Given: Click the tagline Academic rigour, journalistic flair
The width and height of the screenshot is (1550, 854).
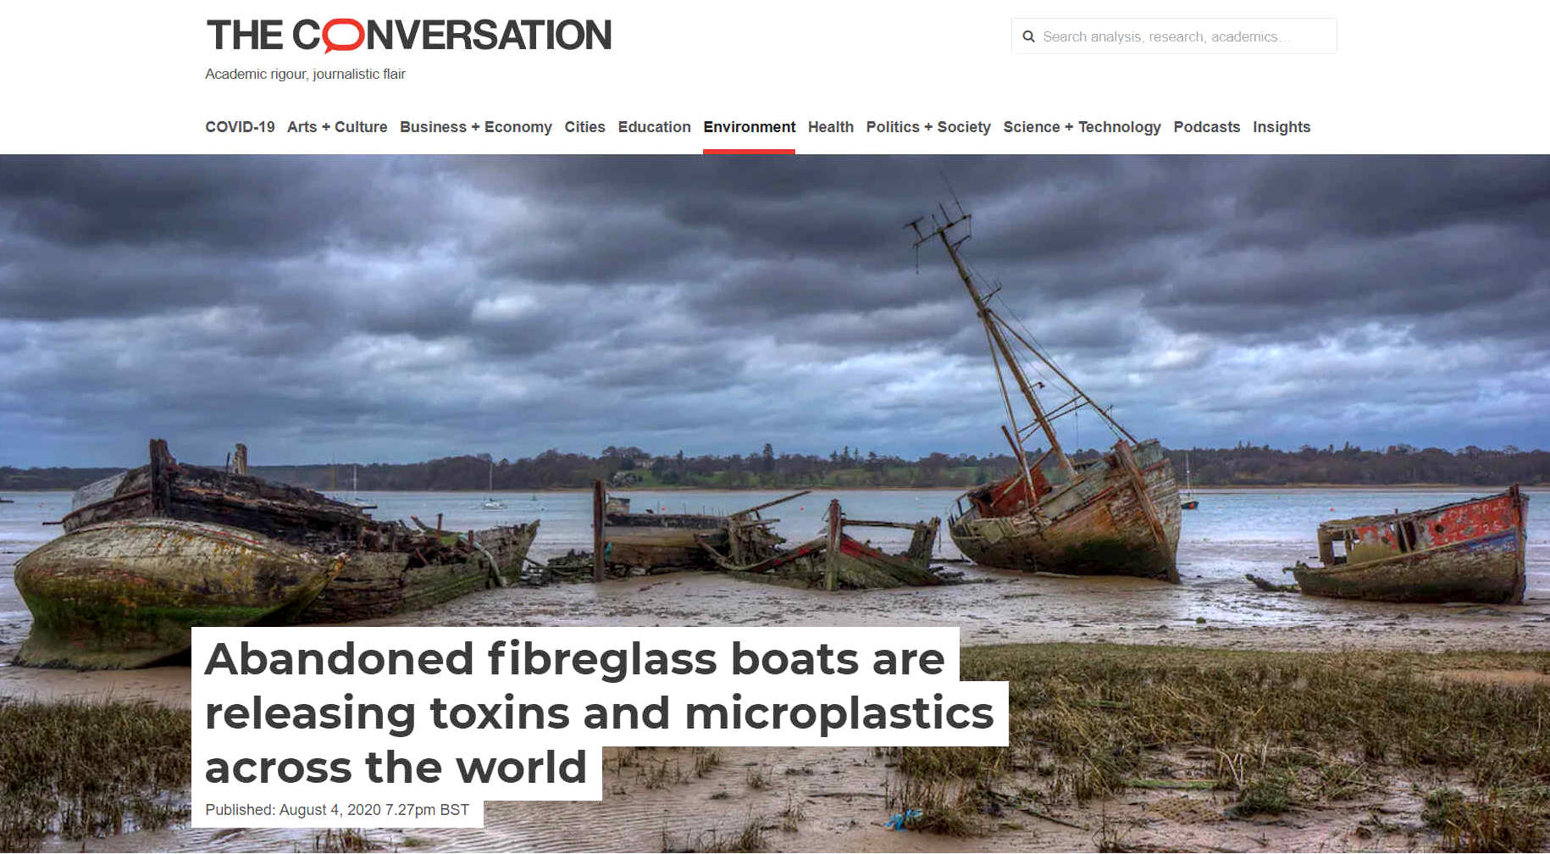Looking at the screenshot, I should (x=305, y=75).
